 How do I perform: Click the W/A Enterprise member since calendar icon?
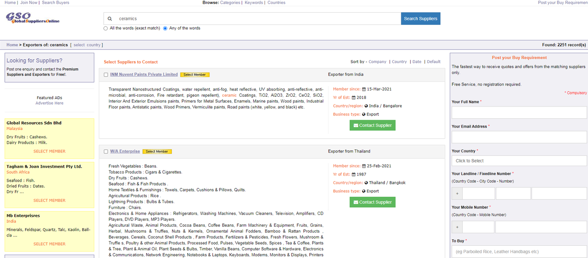coord(364,166)
